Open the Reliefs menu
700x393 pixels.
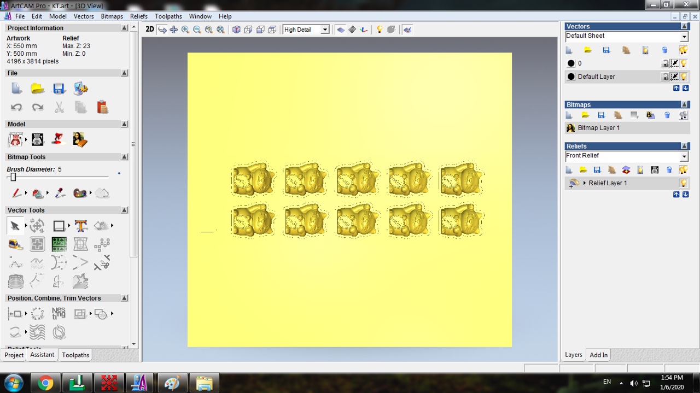pyautogui.click(x=139, y=16)
